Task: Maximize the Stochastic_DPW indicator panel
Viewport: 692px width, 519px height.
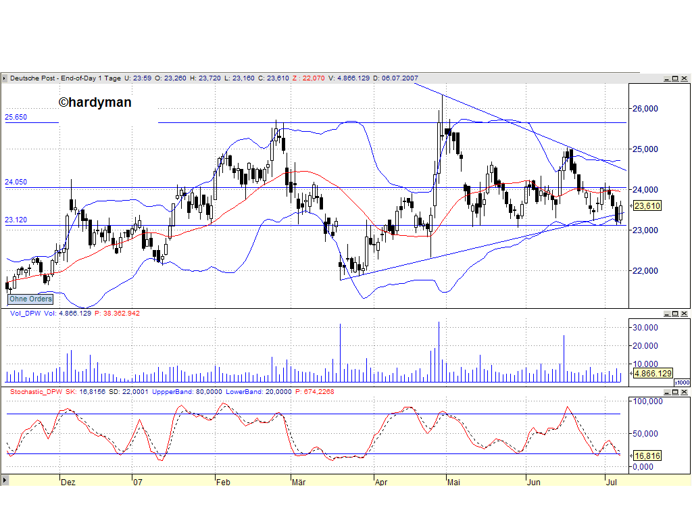Action: pos(675,390)
